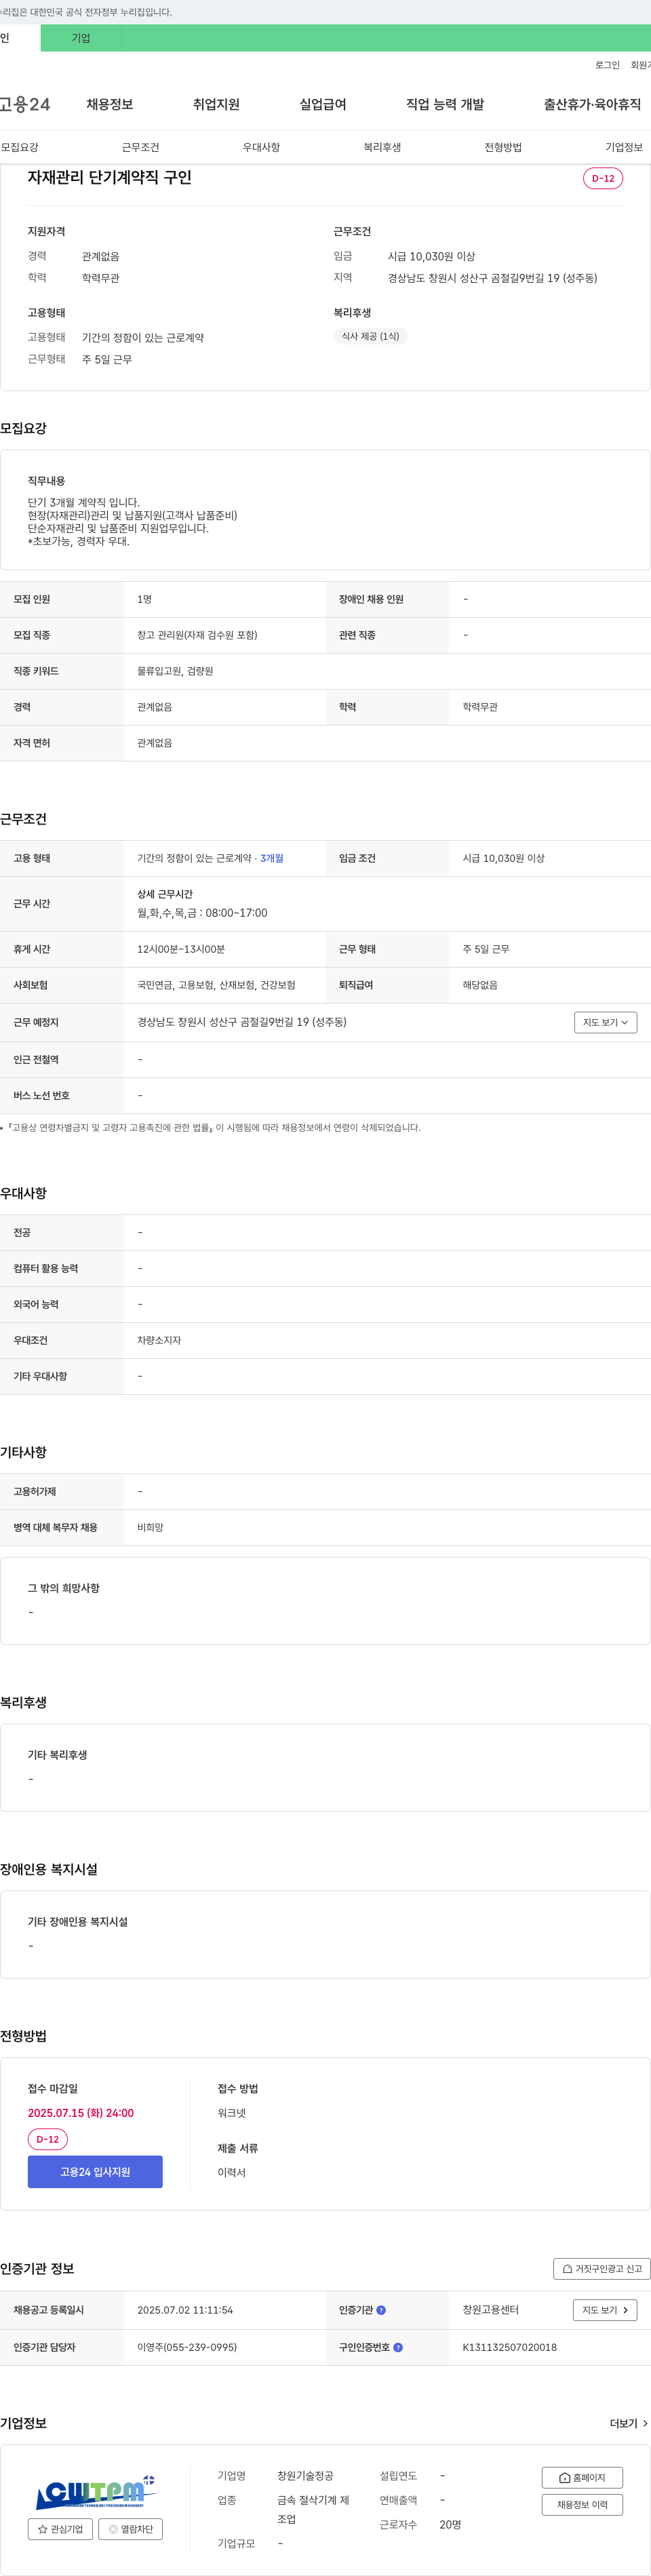This screenshot has height=2576, width=651.
Task: Open the 직업 능력 개발 menu
Action: coord(445,104)
